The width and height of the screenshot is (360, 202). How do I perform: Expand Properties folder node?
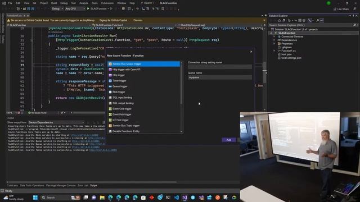click(x=274, y=44)
